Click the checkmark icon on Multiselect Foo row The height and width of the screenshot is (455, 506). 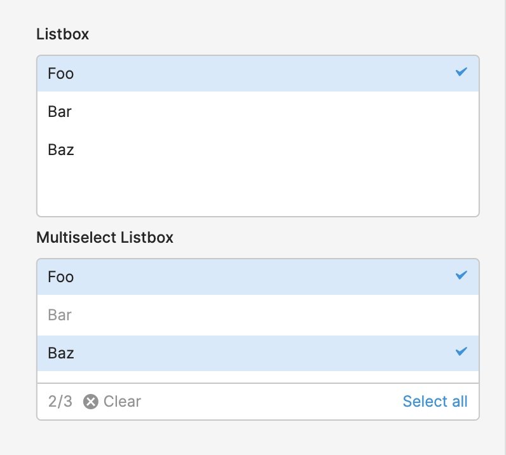(x=461, y=275)
